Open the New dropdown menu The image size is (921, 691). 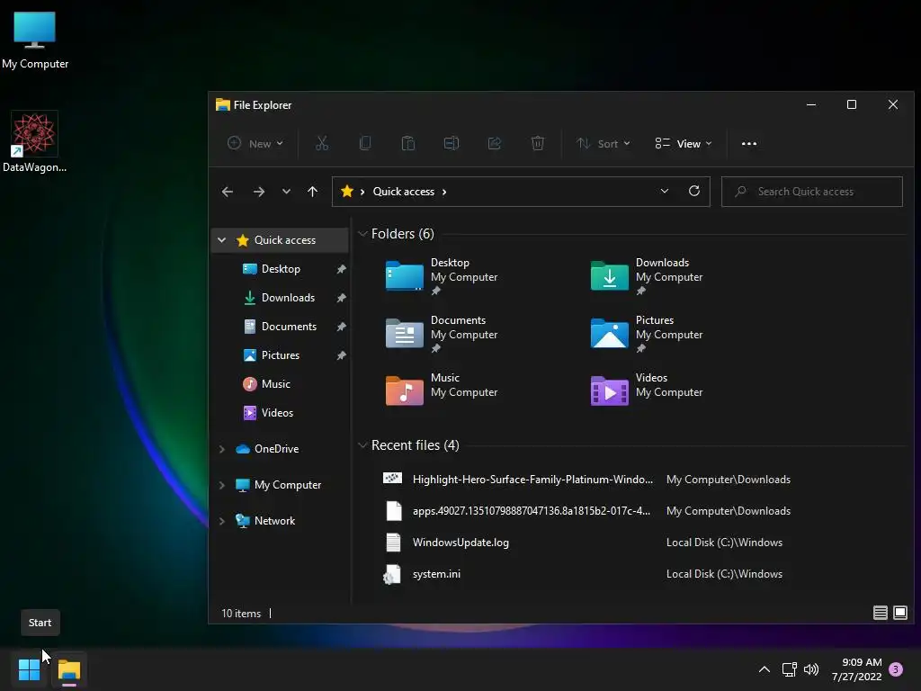255,143
